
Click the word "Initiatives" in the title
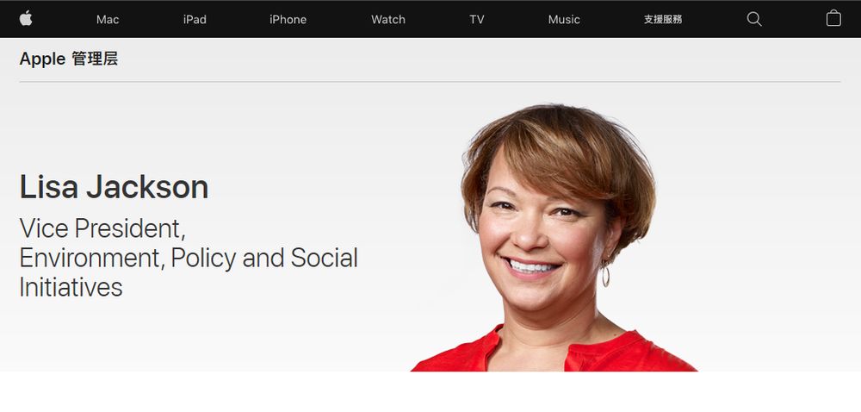pyautogui.click(x=71, y=287)
